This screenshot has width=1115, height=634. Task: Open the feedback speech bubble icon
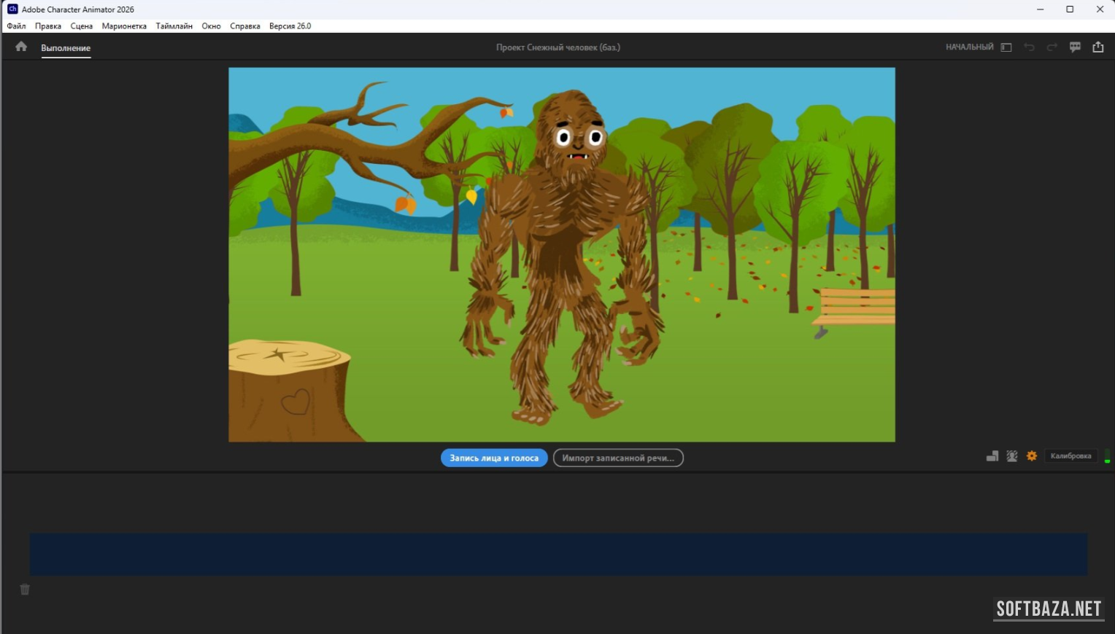pos(1075,47)
